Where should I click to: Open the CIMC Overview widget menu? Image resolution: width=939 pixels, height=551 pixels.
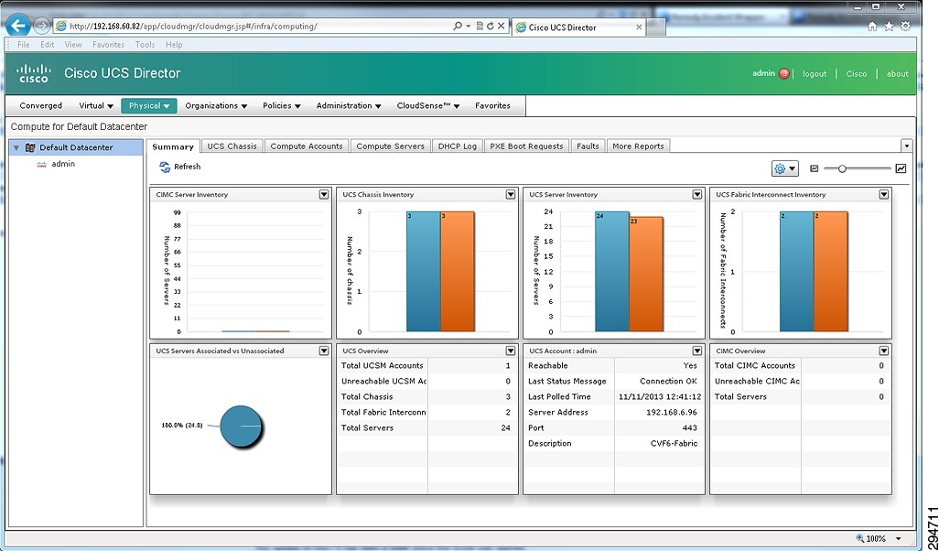(x=884, y=351)
